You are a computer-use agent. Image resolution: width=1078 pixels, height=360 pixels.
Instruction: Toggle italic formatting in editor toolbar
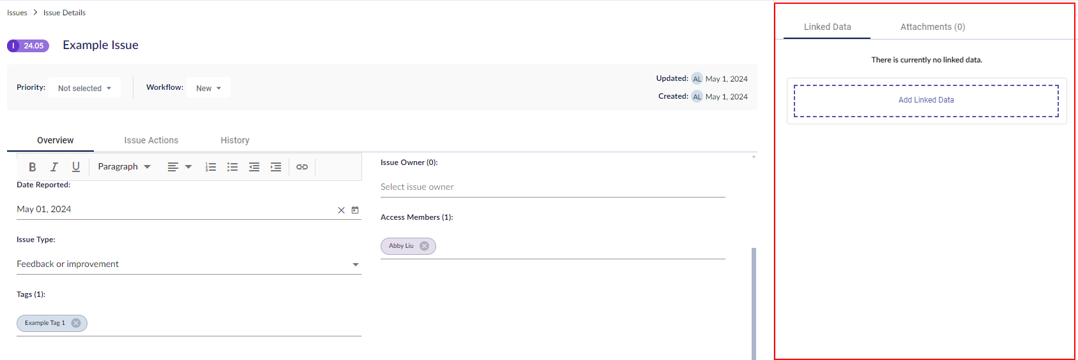tap(54, 167)
